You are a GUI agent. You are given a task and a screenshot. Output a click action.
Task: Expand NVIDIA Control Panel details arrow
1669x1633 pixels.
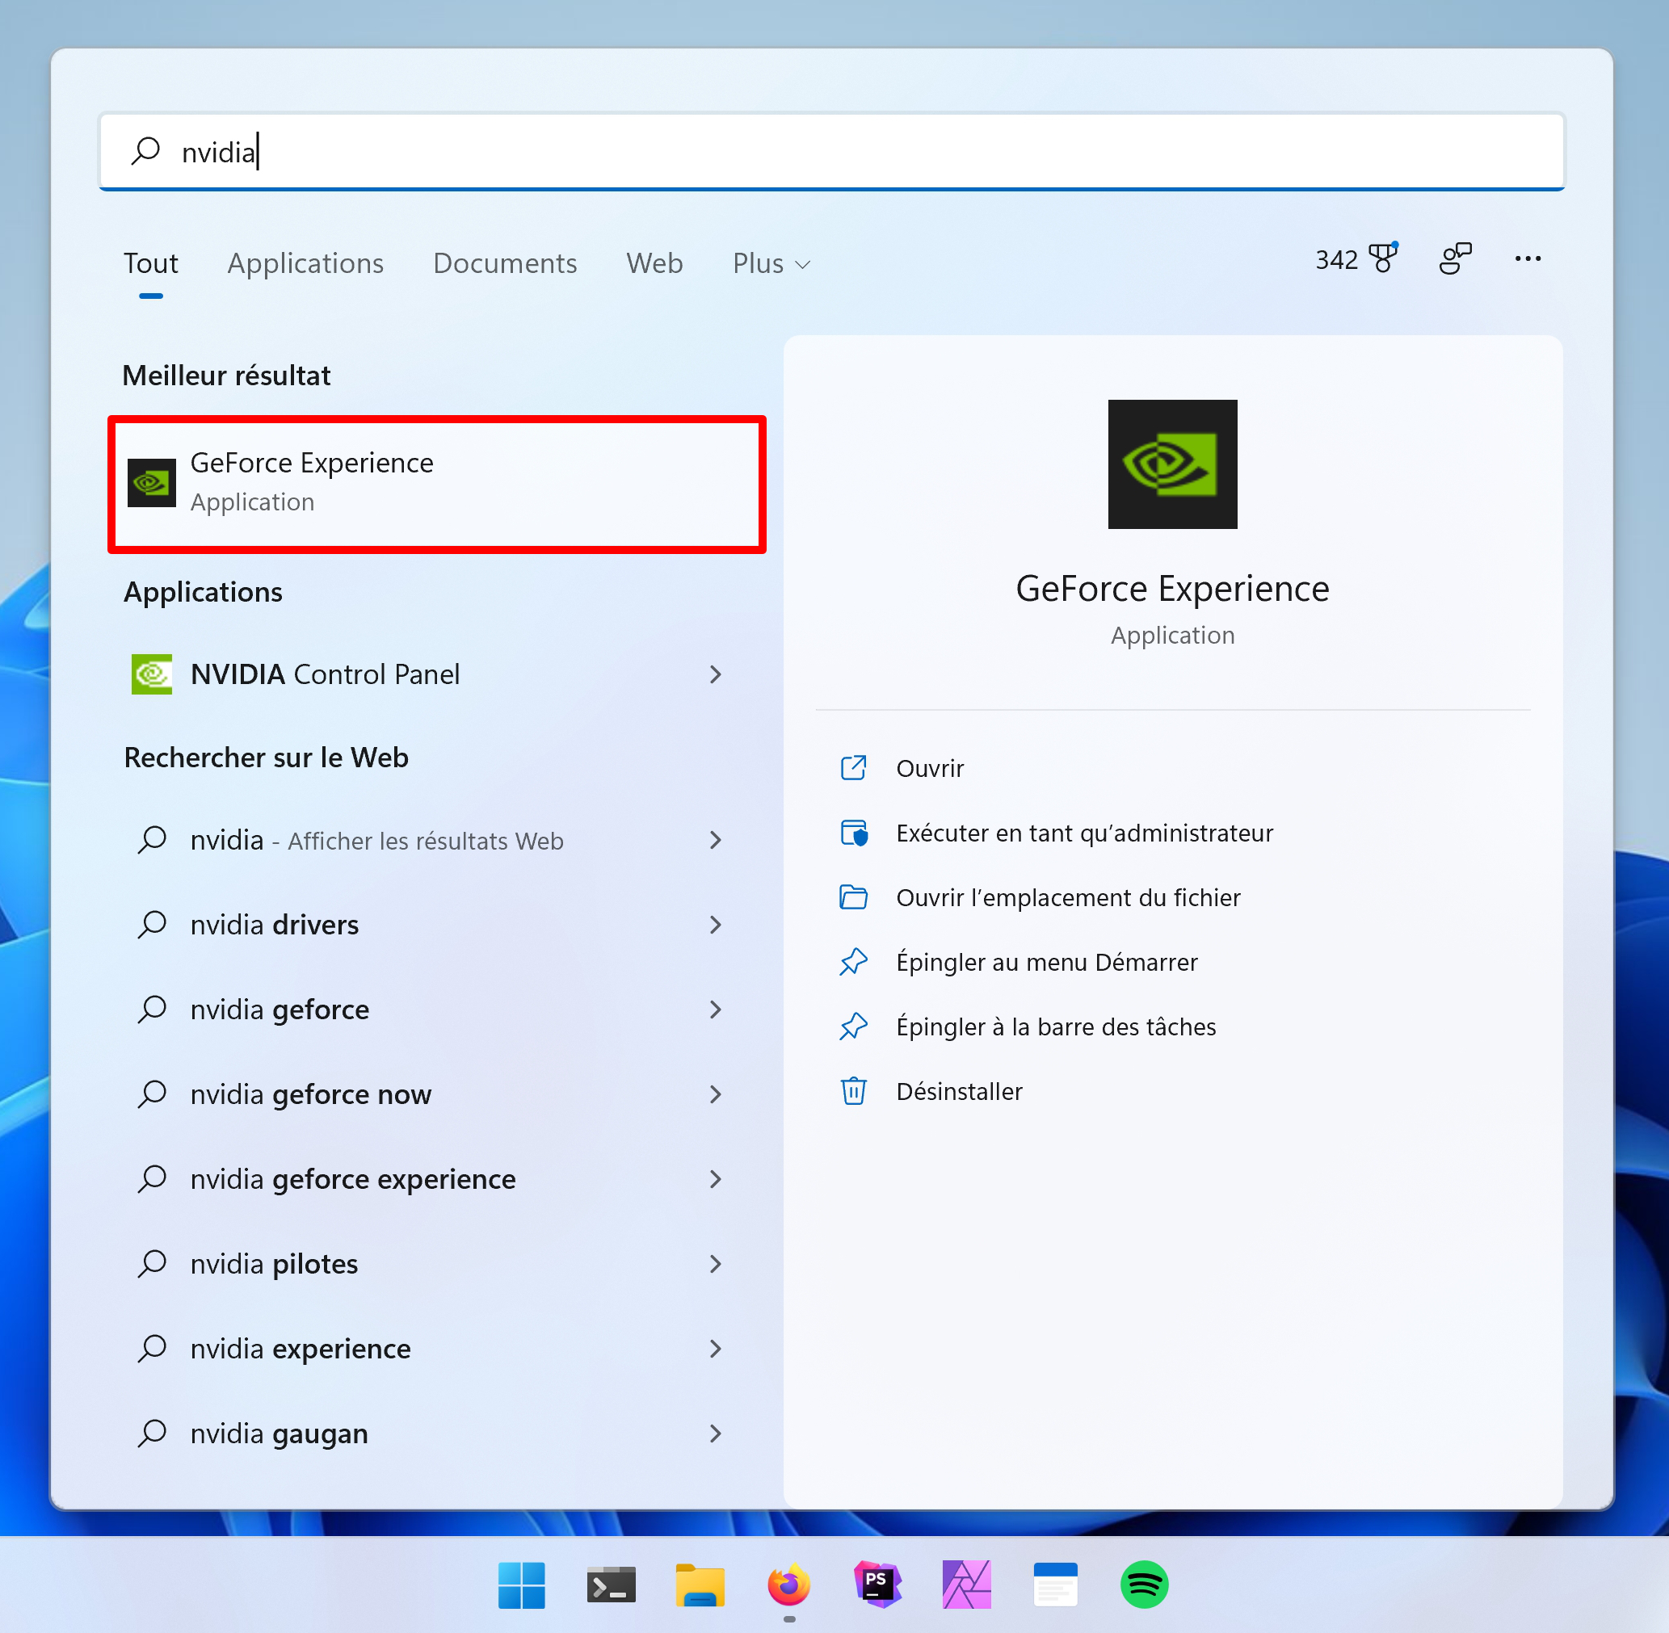pyautogui.click(x=716, y=674)
